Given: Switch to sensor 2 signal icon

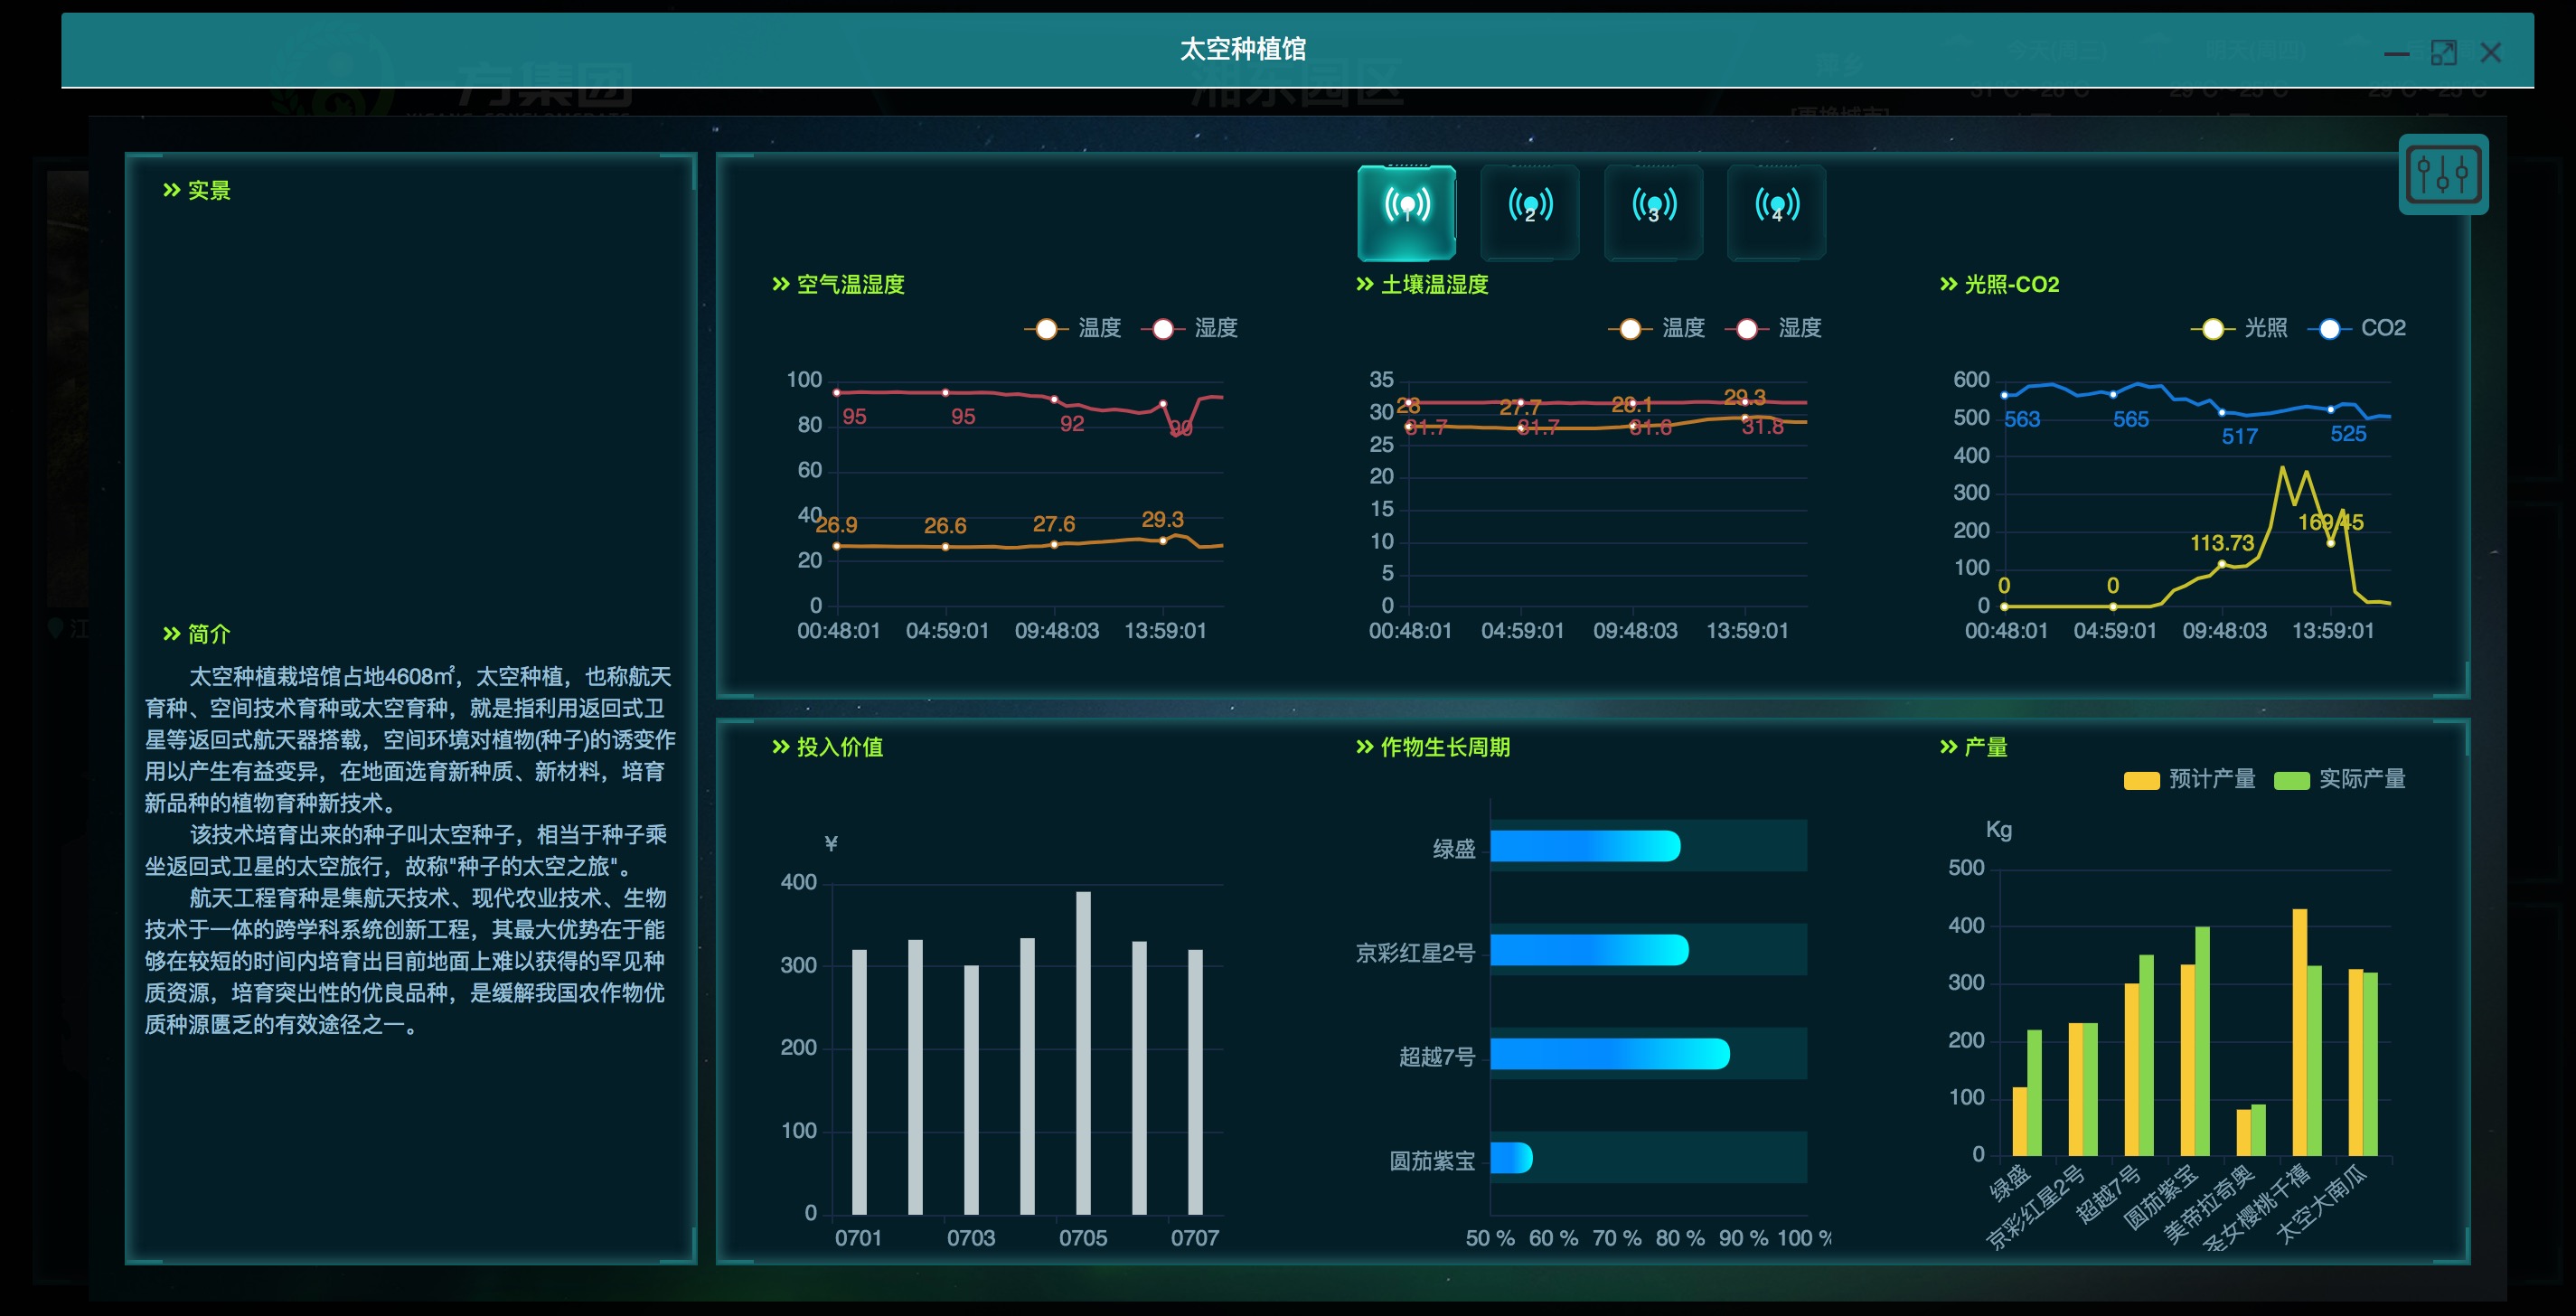Looking at the screenshot, I should click(1530, 212).
